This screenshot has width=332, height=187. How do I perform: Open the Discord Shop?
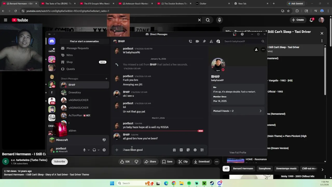84,62
